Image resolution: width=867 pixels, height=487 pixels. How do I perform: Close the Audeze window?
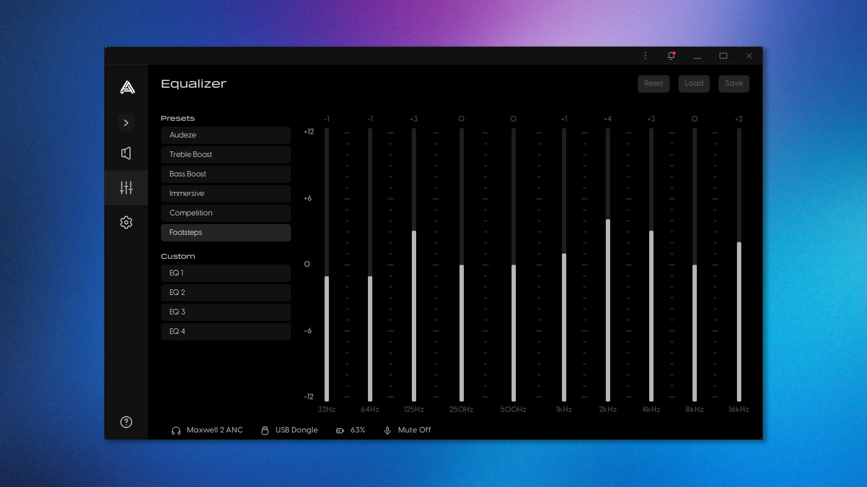point(749,56)
